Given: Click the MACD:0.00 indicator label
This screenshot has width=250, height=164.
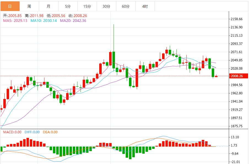Looking at the screenshot, I should pyautogui.click(x=12, y=132).
